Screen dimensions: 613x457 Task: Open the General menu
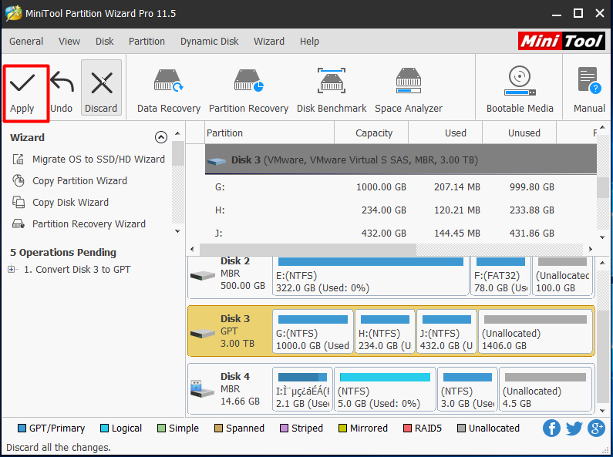pos(26,42)
